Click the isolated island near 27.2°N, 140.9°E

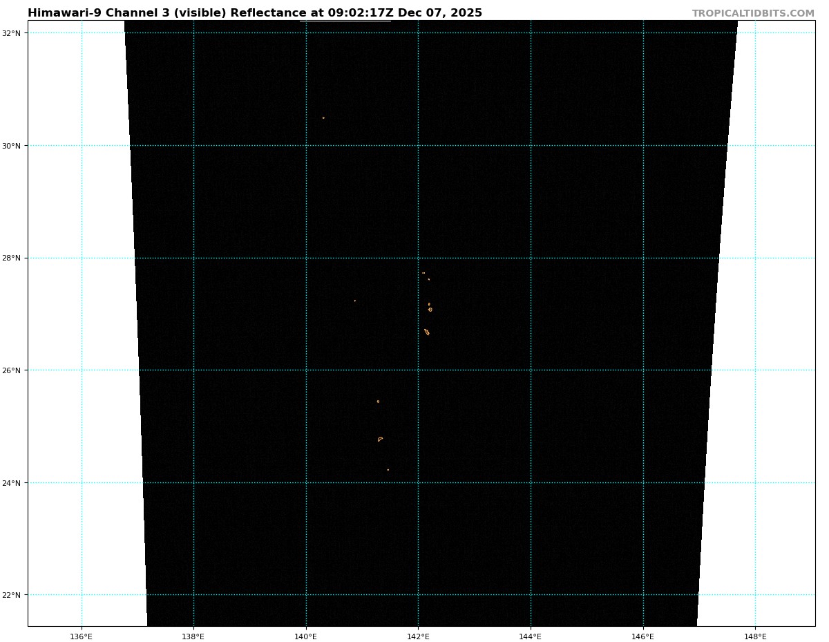pos(355,301)
